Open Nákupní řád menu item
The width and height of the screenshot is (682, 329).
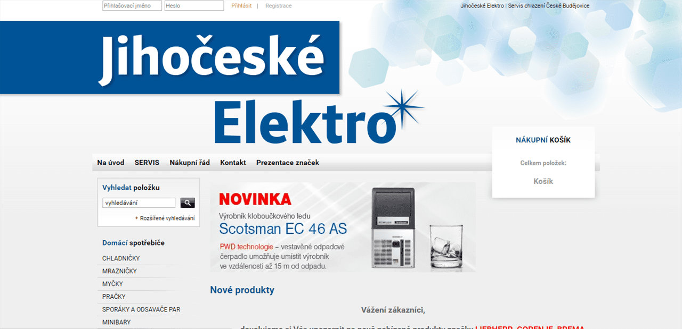190,163
